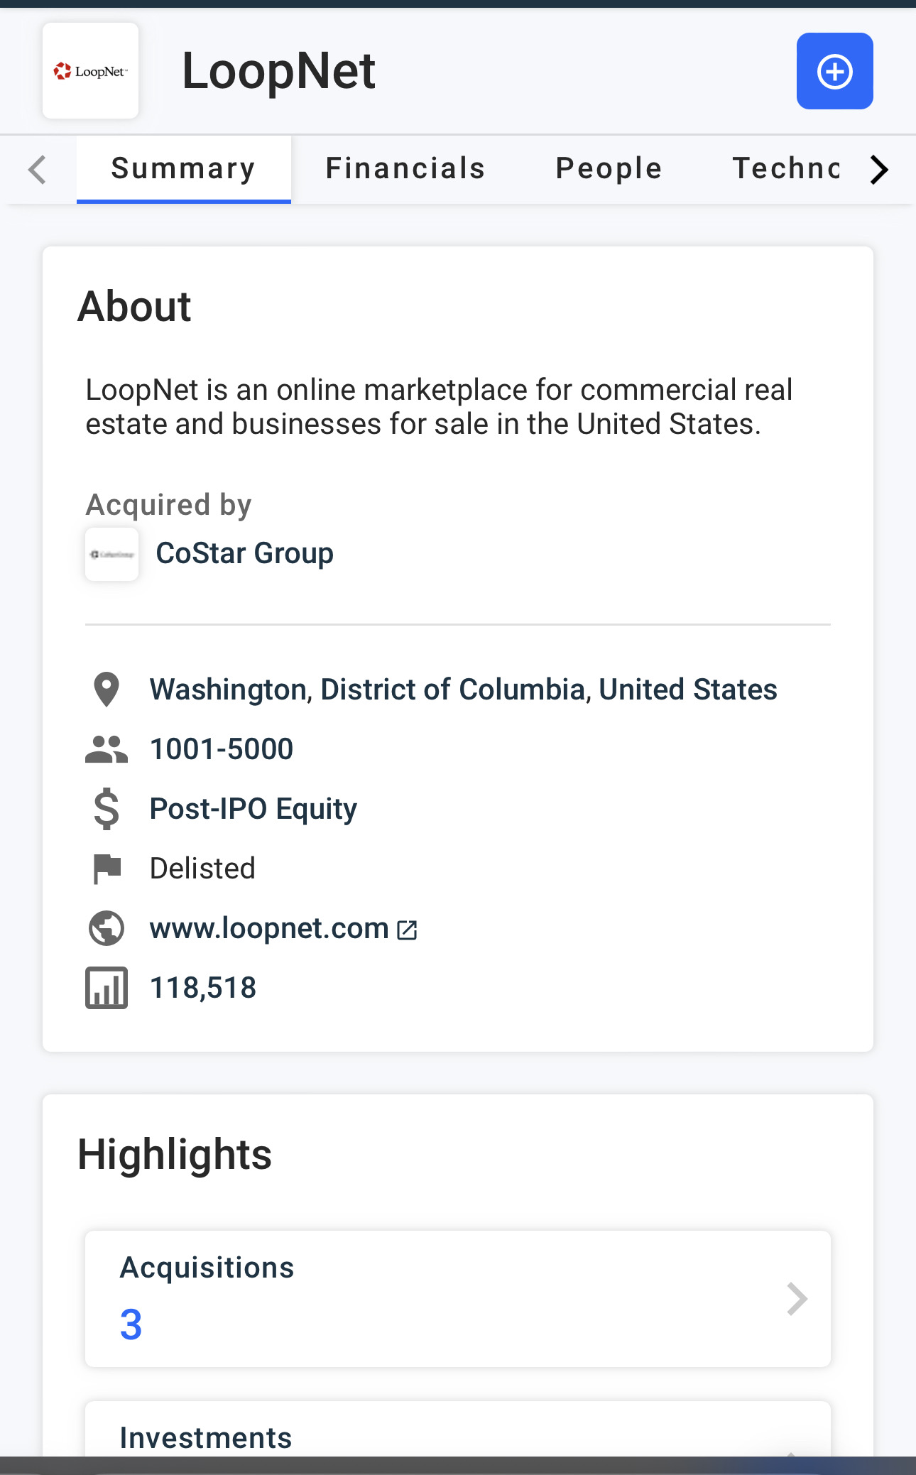This screenshot has width=916, height=1475.
Task: Open the CoStar Group acquirer link
Action: 244,553
